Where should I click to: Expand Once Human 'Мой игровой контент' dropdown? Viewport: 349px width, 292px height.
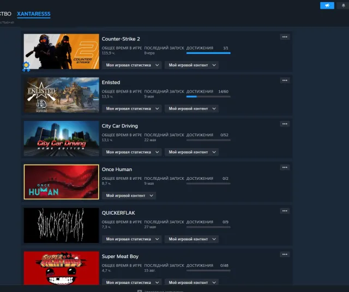[129, 196]
